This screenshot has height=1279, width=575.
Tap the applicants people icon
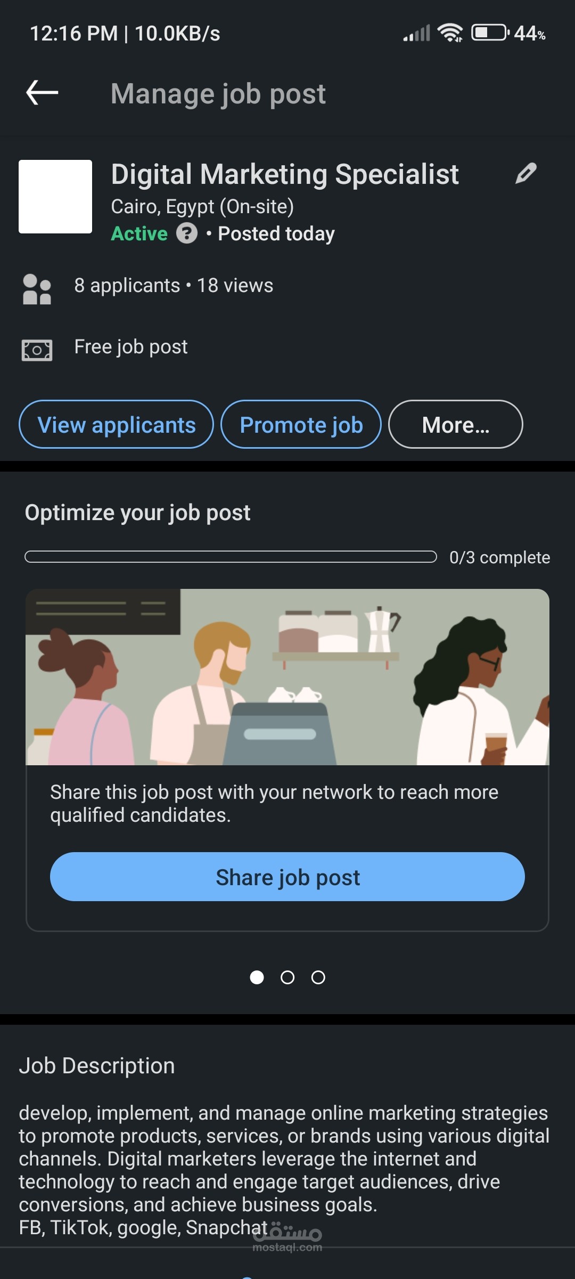(37, 289)
